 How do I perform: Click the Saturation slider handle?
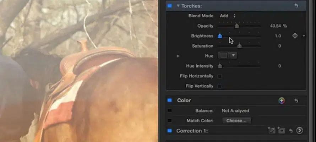pos(239,46)
